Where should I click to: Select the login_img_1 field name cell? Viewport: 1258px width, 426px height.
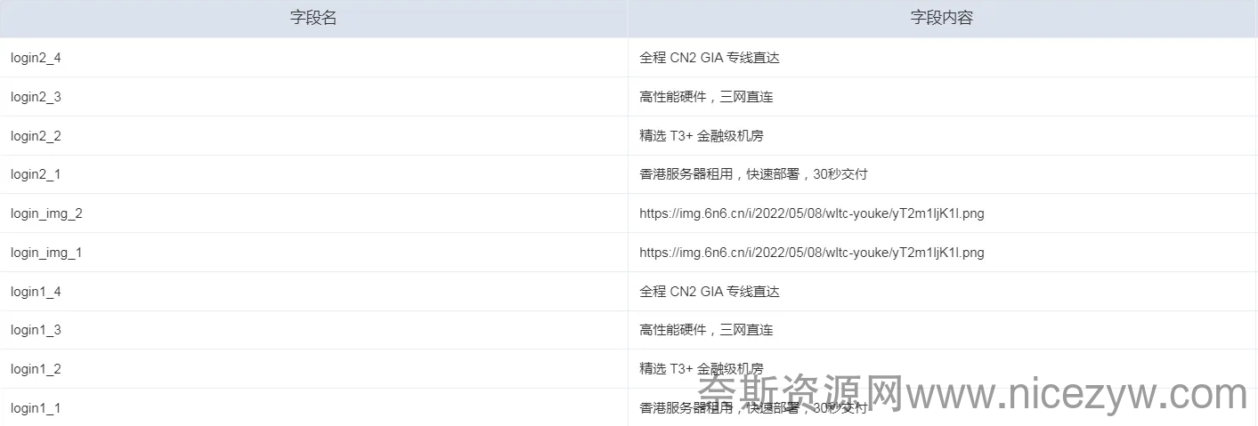[313, 253]
